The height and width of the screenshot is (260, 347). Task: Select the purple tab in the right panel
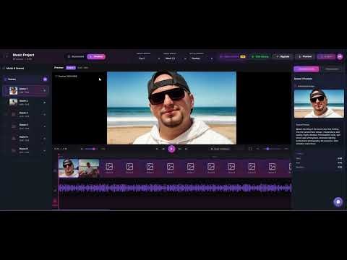[307, 69]
